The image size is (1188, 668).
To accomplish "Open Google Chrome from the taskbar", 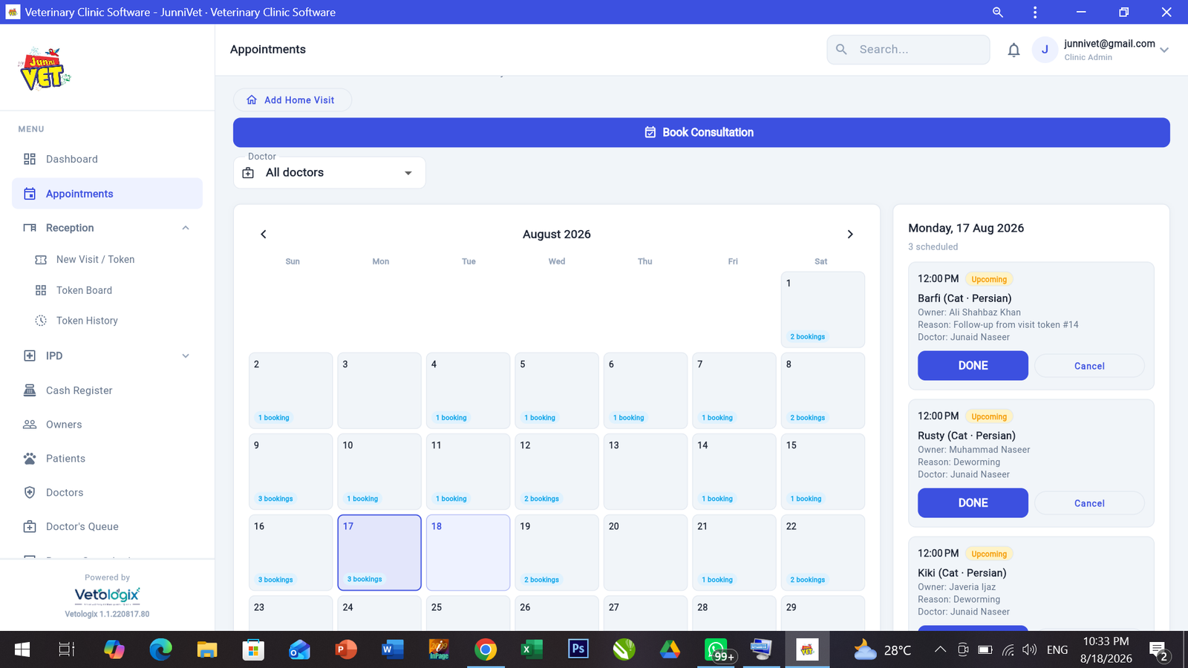I will tap(486, 650).
